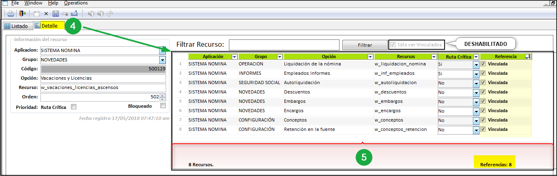Viewport: 557px width, 176px height.
Task: Enable the Ruta Crítica checkbox
Action: (74, 107)
